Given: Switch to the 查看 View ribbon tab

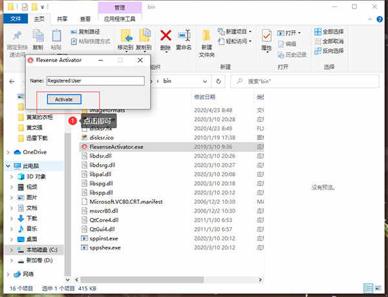Looking at the screenshot, I should click(x=85, y=19).
